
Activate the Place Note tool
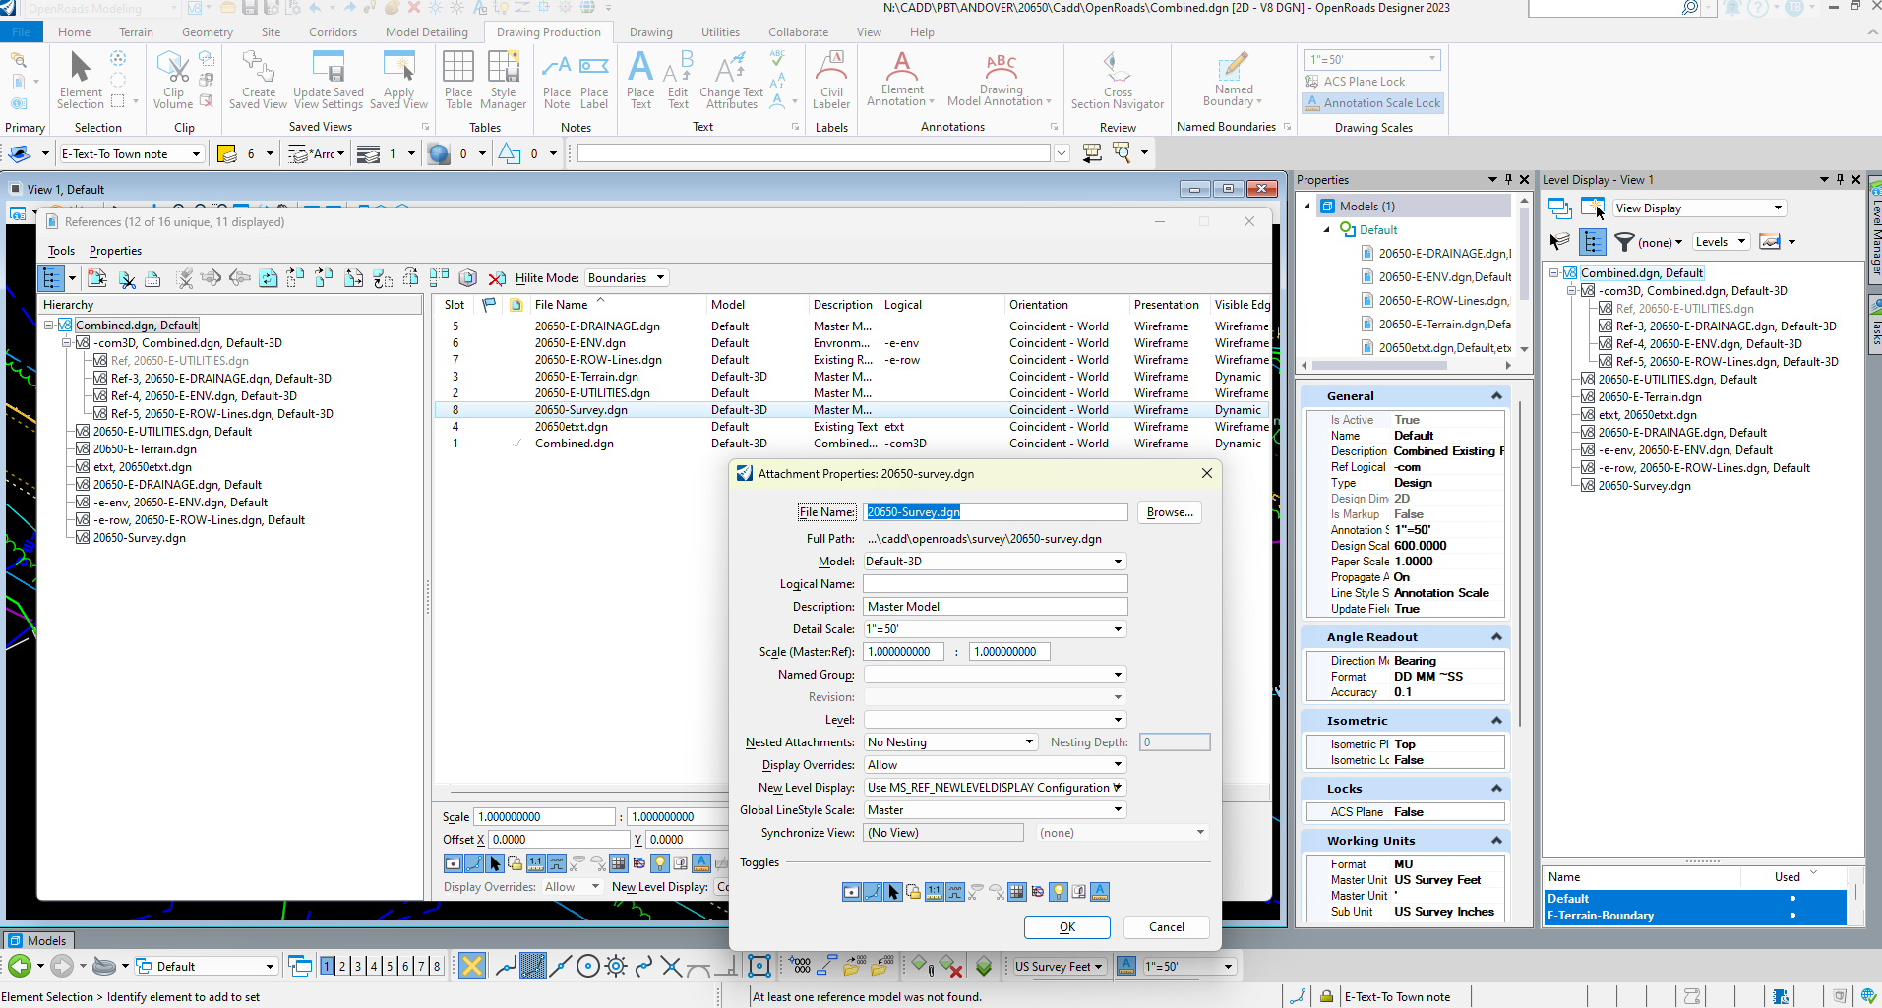click(556, 79)
